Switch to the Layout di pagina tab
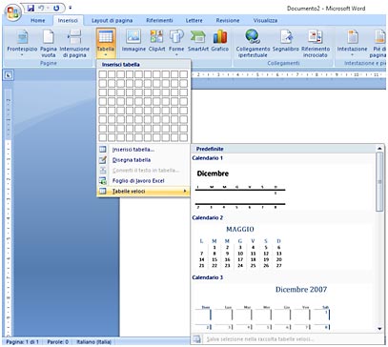 pyautogui.click(x=112, y=20)
